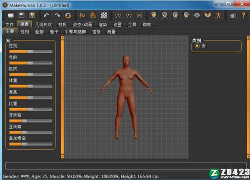Open the 设置 tab

pos(117,24)
